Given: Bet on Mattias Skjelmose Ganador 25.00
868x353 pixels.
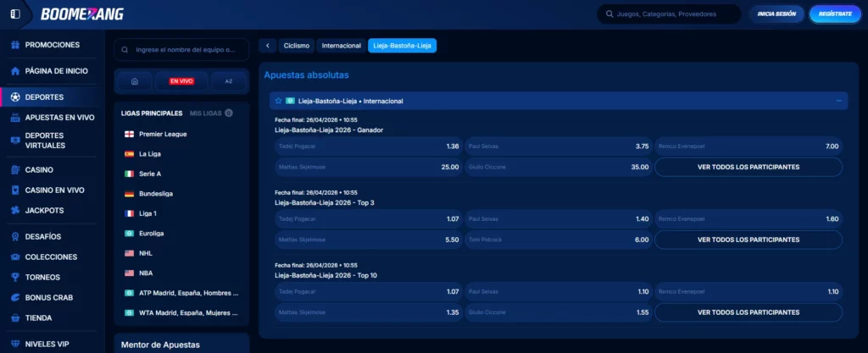Looking at the screenshot, I should pos(368,167).
